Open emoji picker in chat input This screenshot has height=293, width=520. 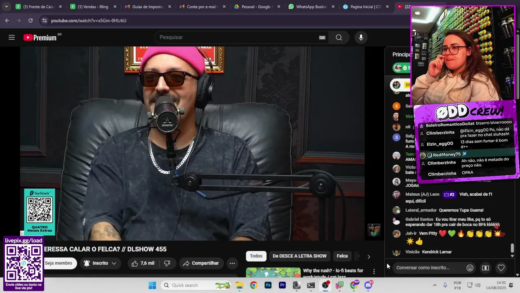(x=470, y=268)
